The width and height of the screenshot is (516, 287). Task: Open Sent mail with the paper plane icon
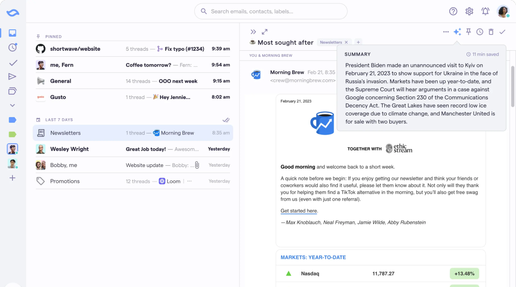click(x=12, y=77)
